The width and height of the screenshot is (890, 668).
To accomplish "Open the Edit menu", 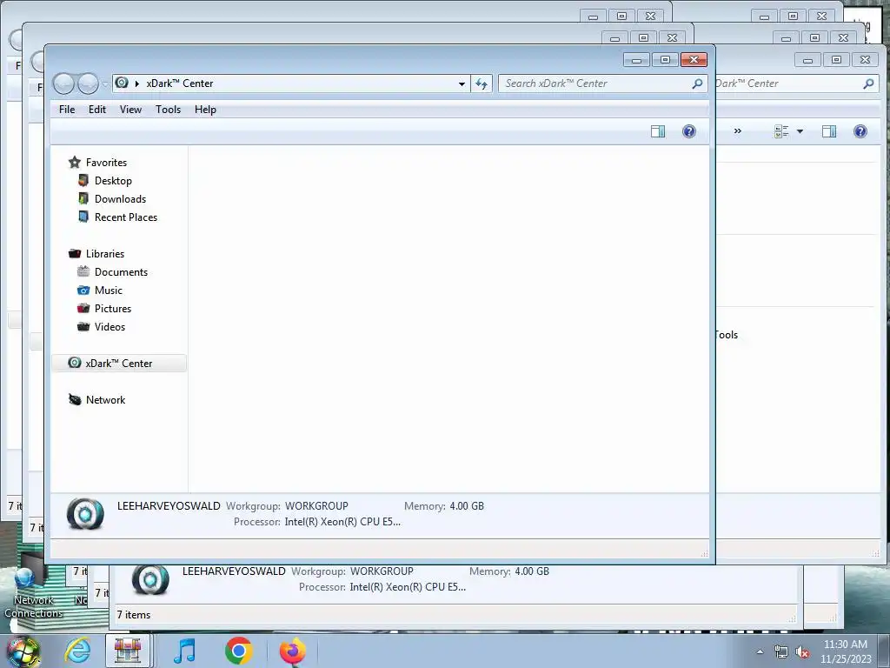I will [x=97, y=110].
